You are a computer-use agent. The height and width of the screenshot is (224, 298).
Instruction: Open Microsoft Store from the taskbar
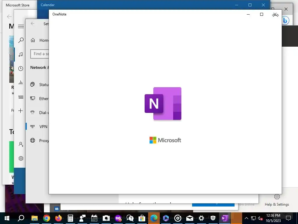[x=142, y=218]
